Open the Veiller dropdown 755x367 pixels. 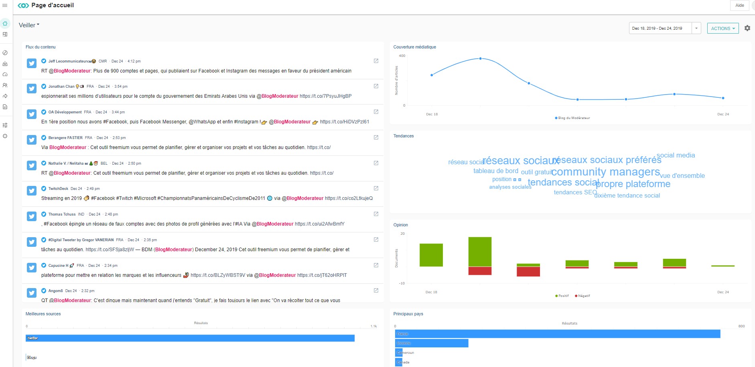click(28, 25)
